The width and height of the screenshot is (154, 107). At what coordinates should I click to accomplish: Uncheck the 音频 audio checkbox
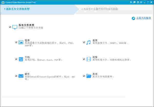coord(84,42)
